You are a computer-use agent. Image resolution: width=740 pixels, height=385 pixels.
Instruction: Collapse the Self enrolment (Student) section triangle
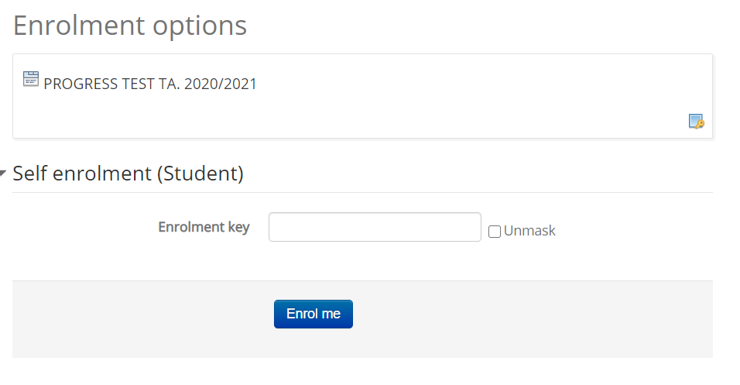click(x=3, y=174)
